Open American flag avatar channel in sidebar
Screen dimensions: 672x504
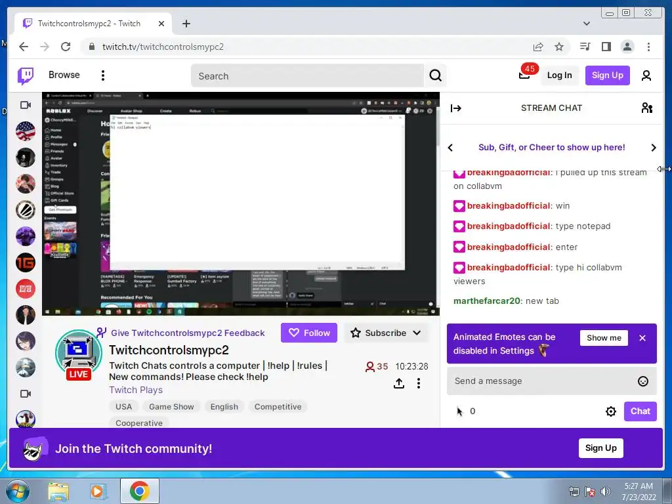pyautogui.click(x=26, y=131)
